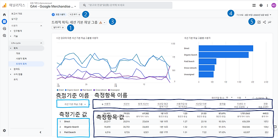Image resolution: width=278 pixels, height=138 pixels.
Task: Click the Paid Search bar in bar chart
Action: coord(208,61)
